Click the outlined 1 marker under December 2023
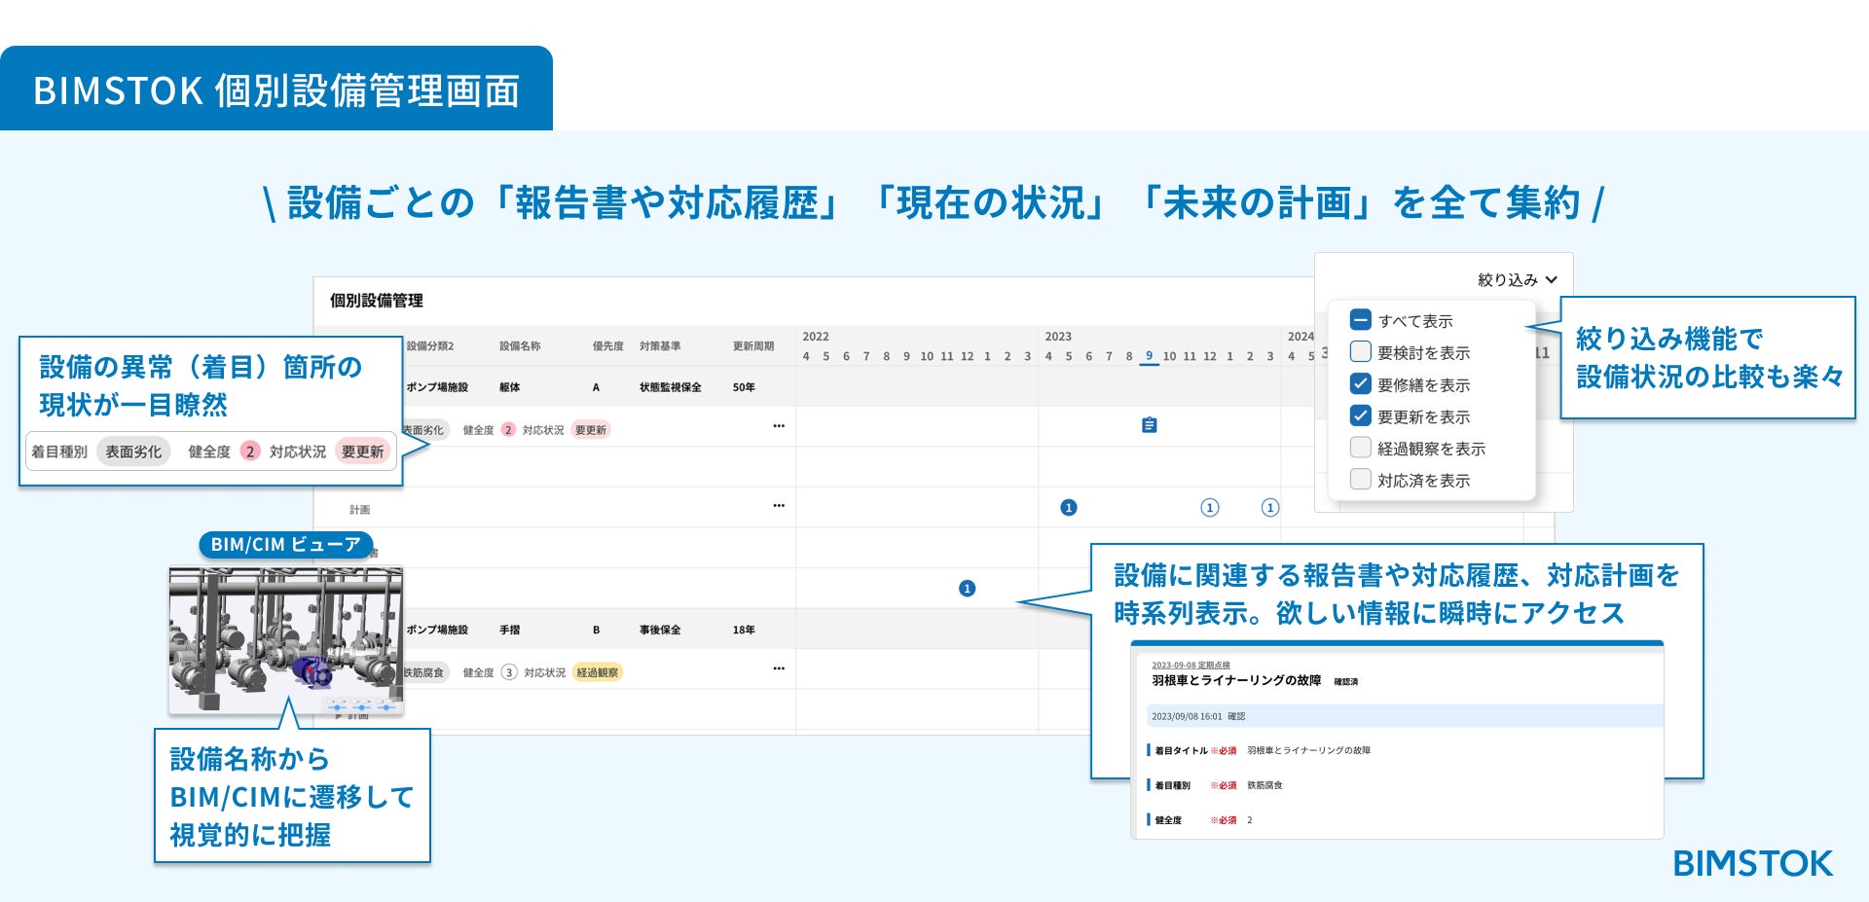This screenshot has height=902, width=1869. 1210,507
